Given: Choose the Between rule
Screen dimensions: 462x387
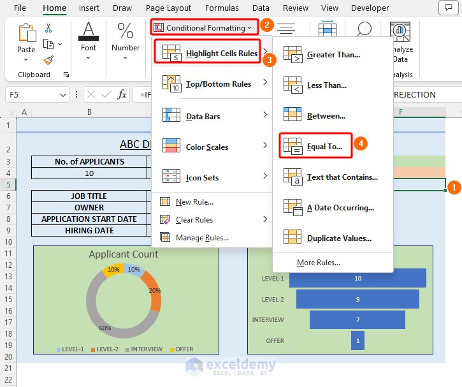Looking at the screenshot, I should (x=333, y=116).
